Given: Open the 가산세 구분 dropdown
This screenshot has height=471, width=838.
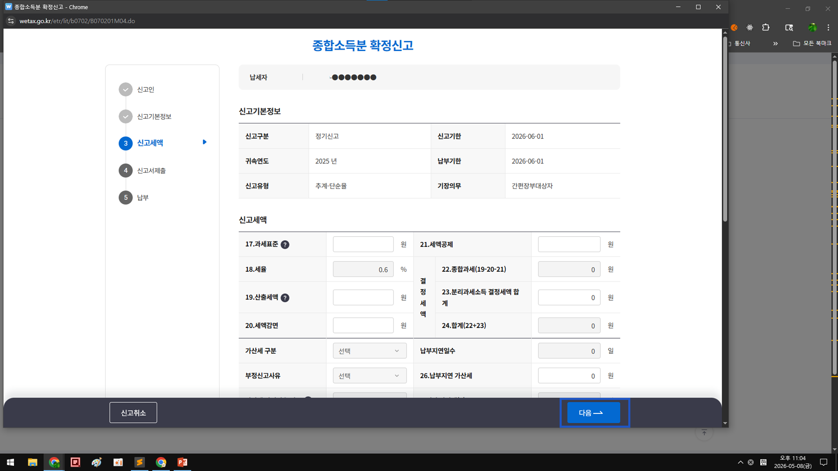Looking at the screenshot, I should click(370, 351).
